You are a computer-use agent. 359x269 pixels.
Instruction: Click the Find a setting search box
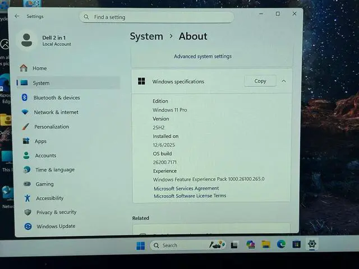[x=157, y=17]
